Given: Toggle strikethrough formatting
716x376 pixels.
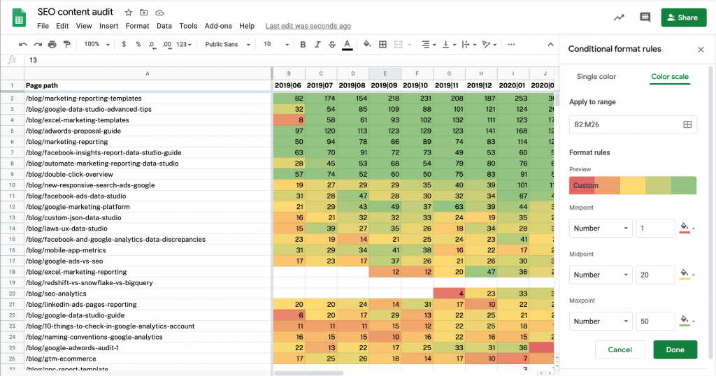Looking at the screenshot, I should pos(332,44).
